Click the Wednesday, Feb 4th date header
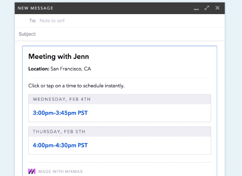This screenshot has height=176, width=242. click(x=62, y=99)
